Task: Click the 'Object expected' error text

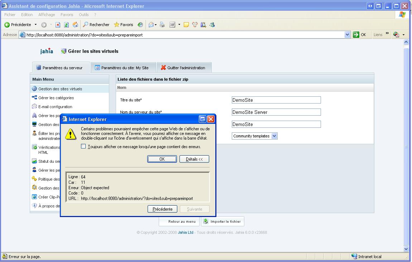Action: pyautogui.click(x=95, y=188)
